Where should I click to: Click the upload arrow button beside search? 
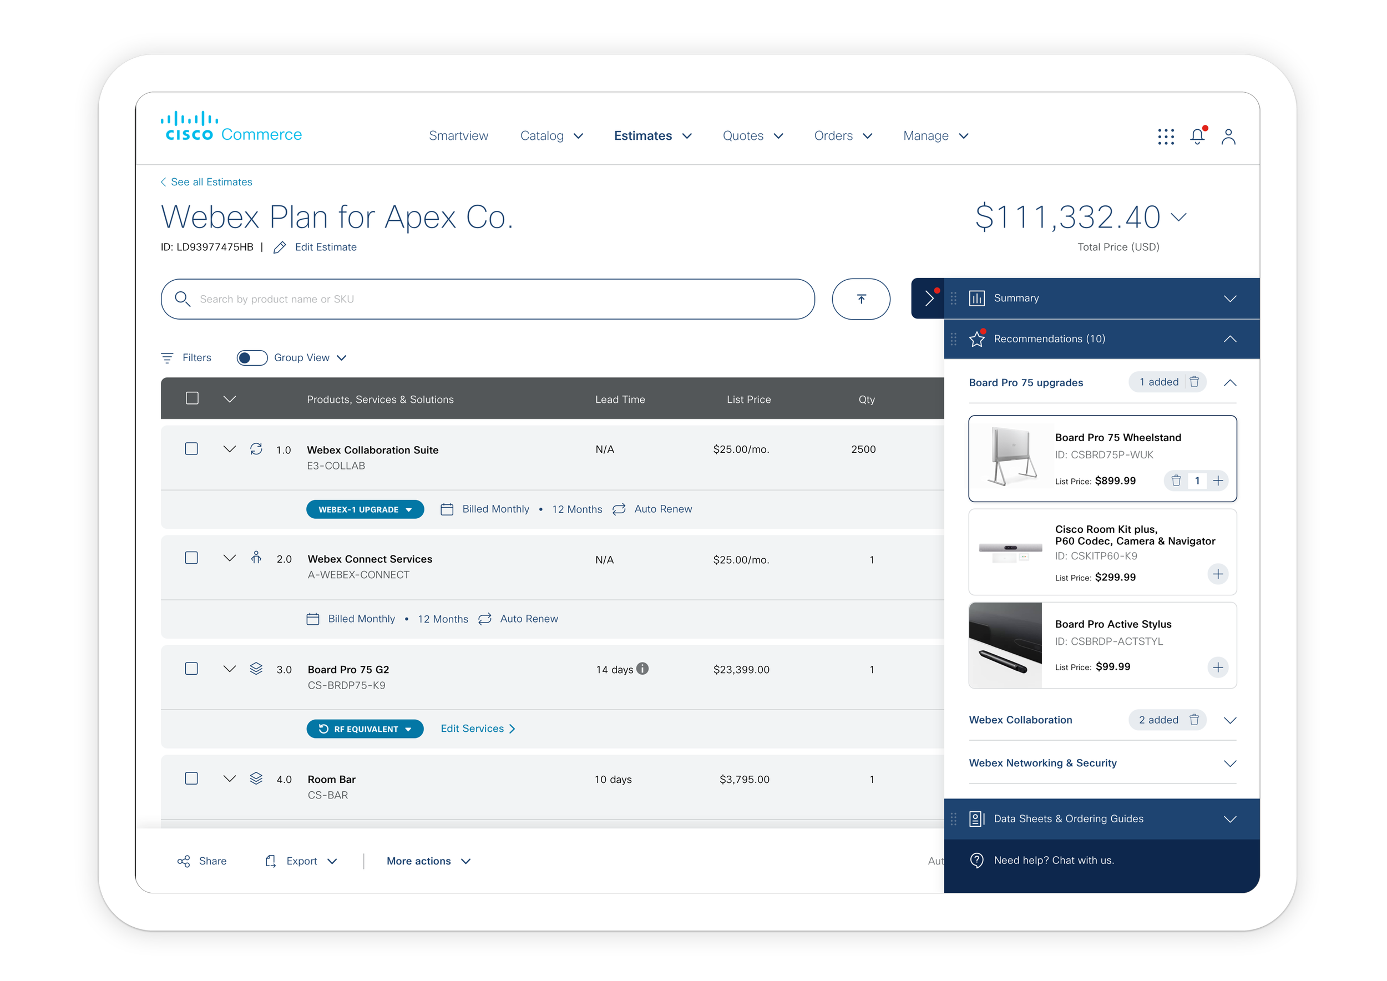[x=861, y=299]
